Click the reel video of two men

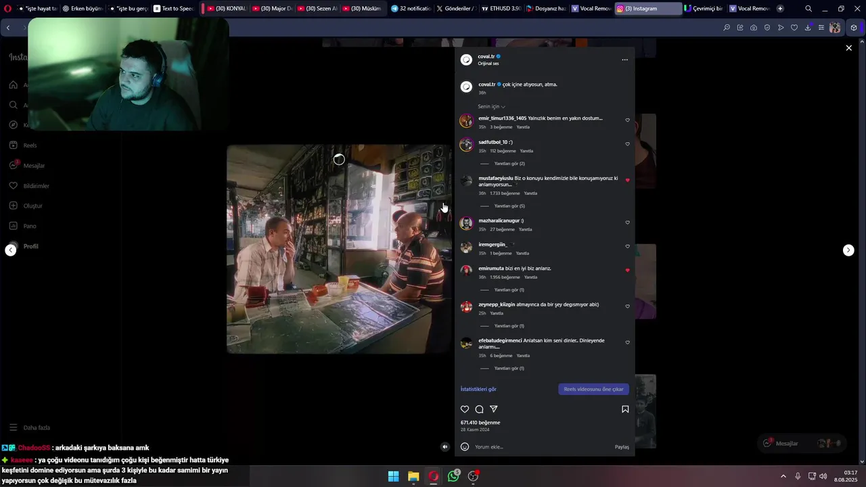tap(339, 248)
